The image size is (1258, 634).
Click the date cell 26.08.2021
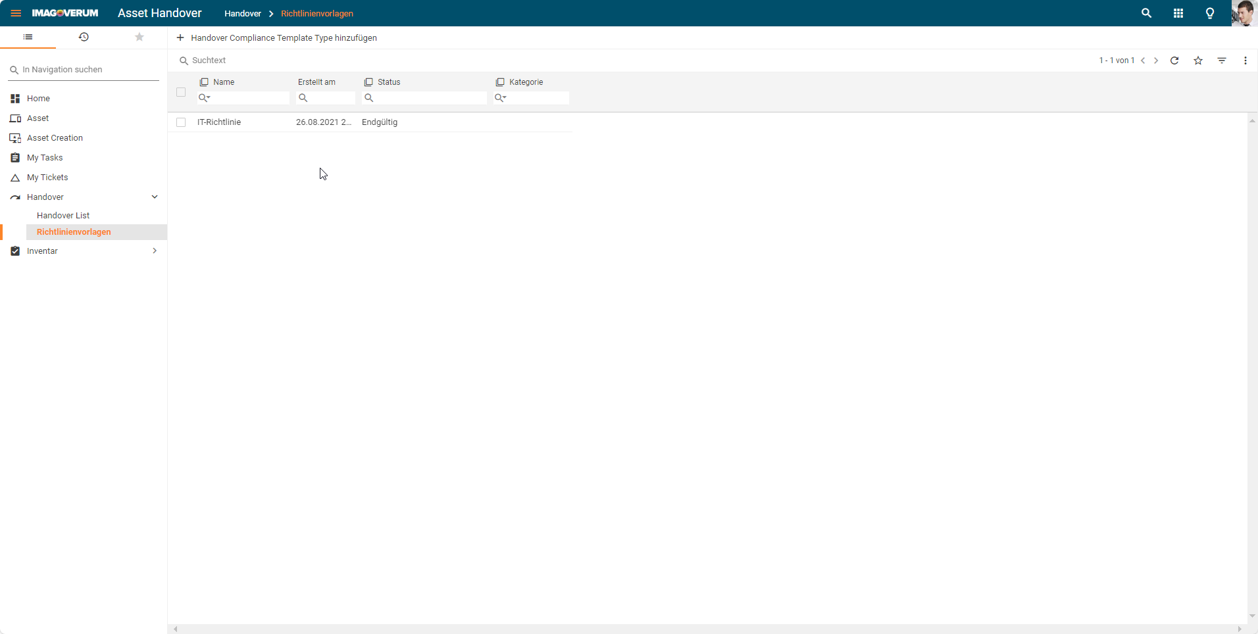click(x=324, y=122)
